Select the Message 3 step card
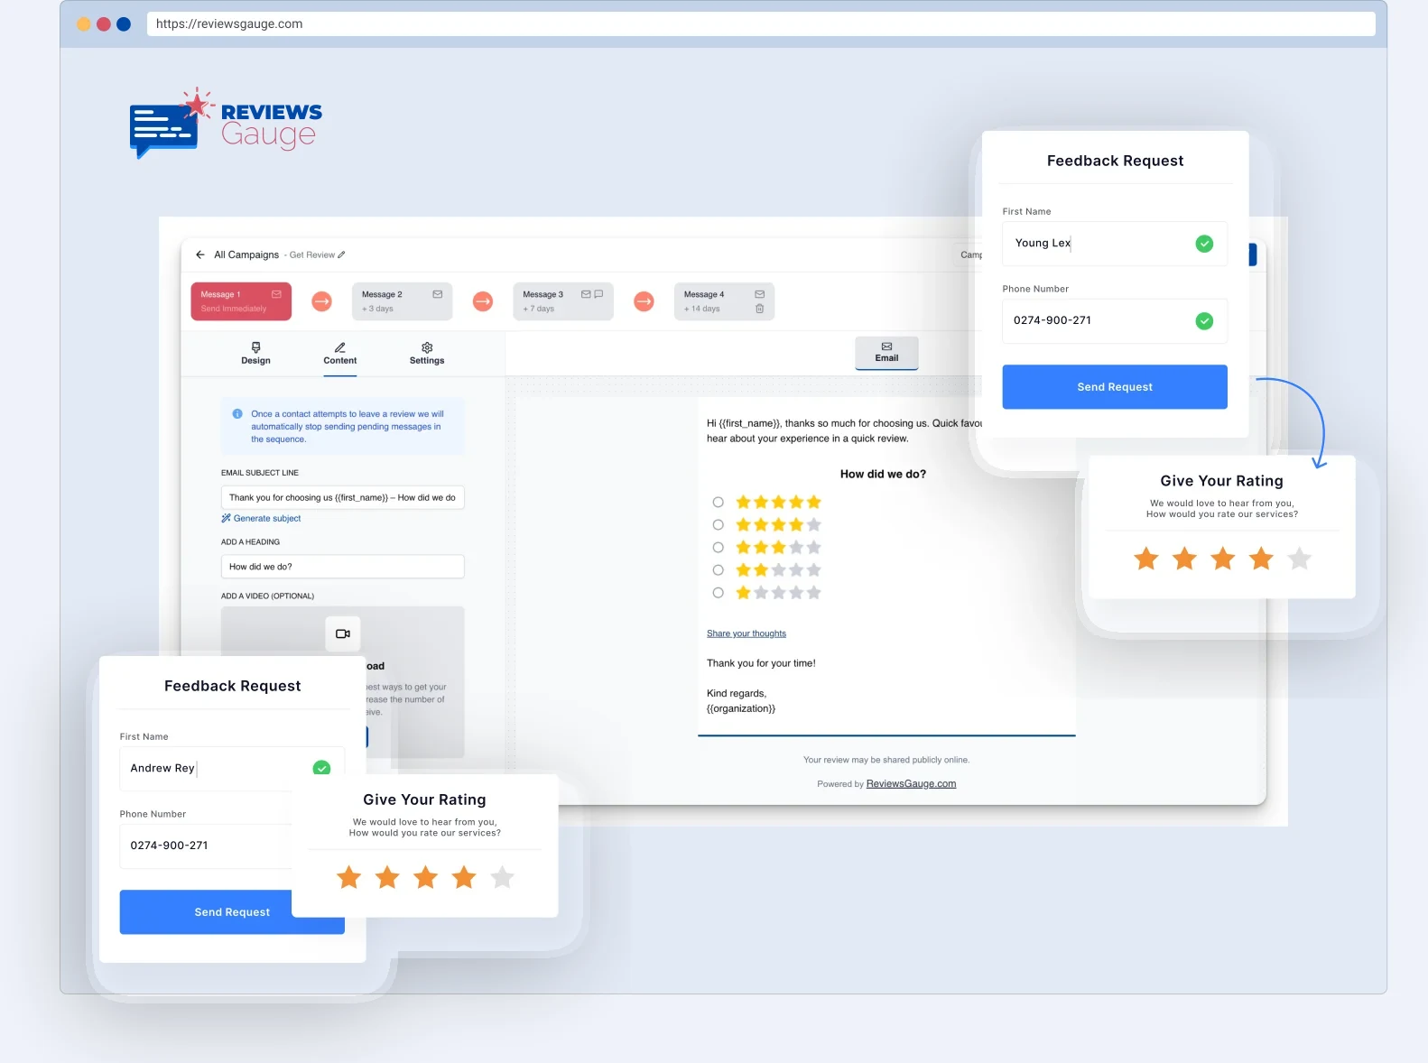The height and width of the screenshot is (1063, 1428). pos(563,301)
